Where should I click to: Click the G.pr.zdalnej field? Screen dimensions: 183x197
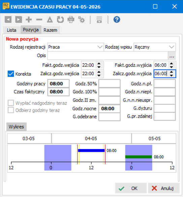(164, 116)
